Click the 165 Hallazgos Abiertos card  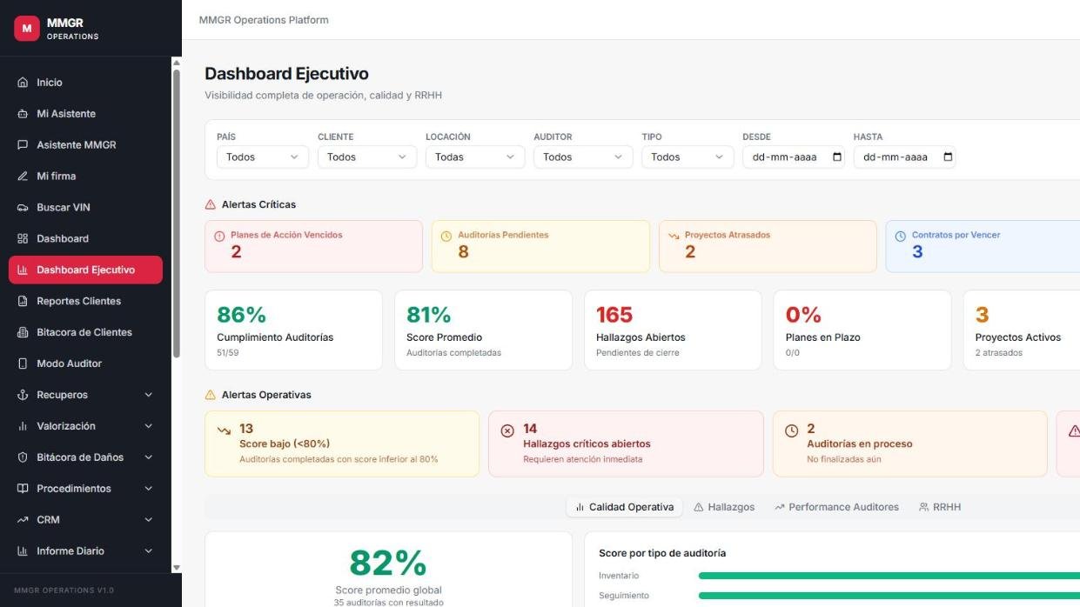click(673, 330)
